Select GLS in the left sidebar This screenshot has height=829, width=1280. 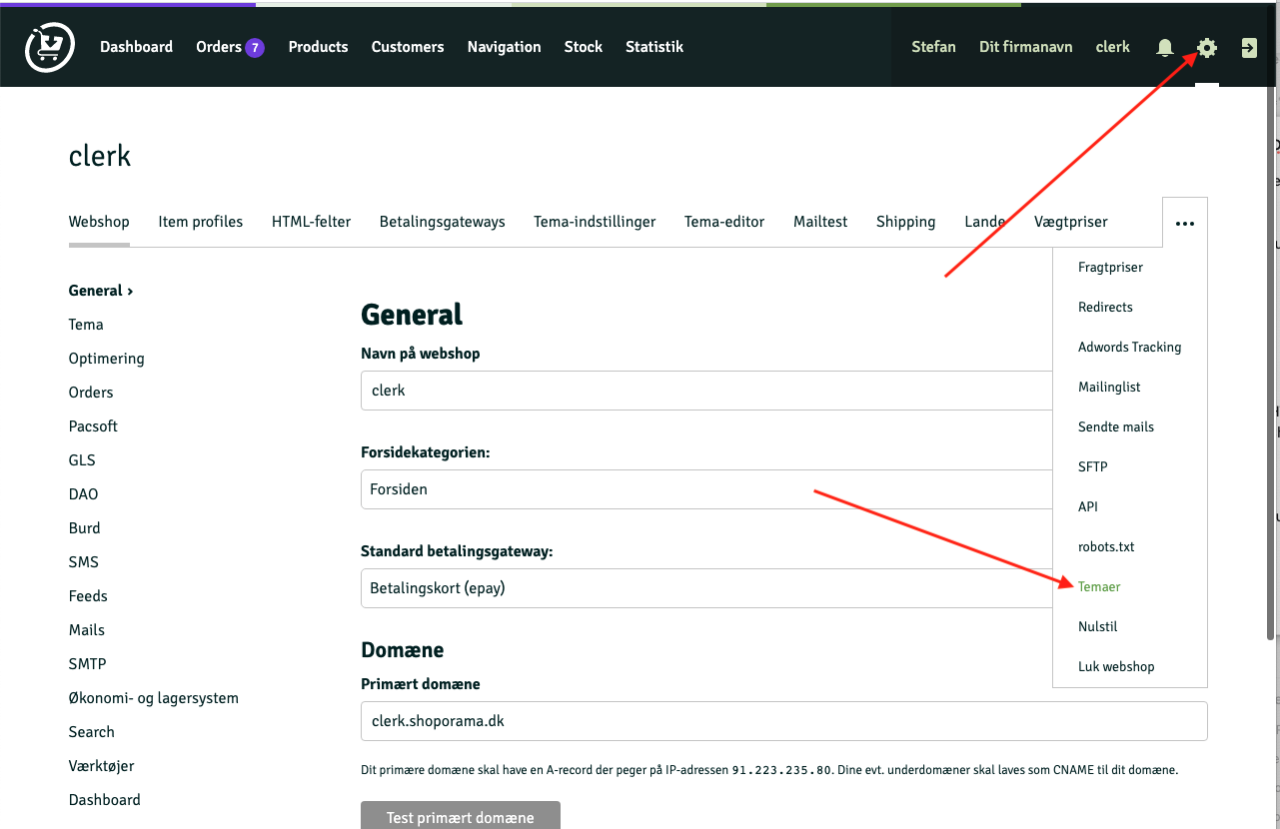(x=81, y=459)
